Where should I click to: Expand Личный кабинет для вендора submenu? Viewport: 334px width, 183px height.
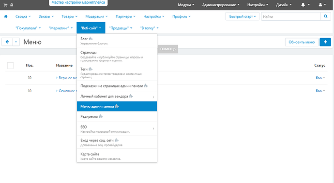[x=117, y=96]
